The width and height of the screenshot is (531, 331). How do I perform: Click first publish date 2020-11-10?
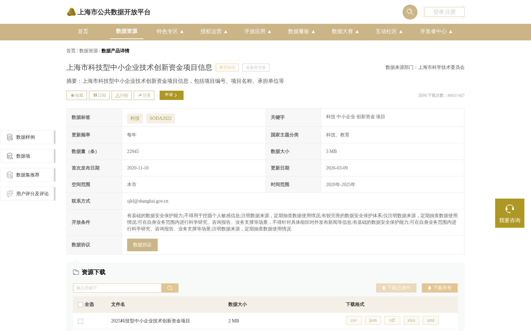tap(138, 168)
